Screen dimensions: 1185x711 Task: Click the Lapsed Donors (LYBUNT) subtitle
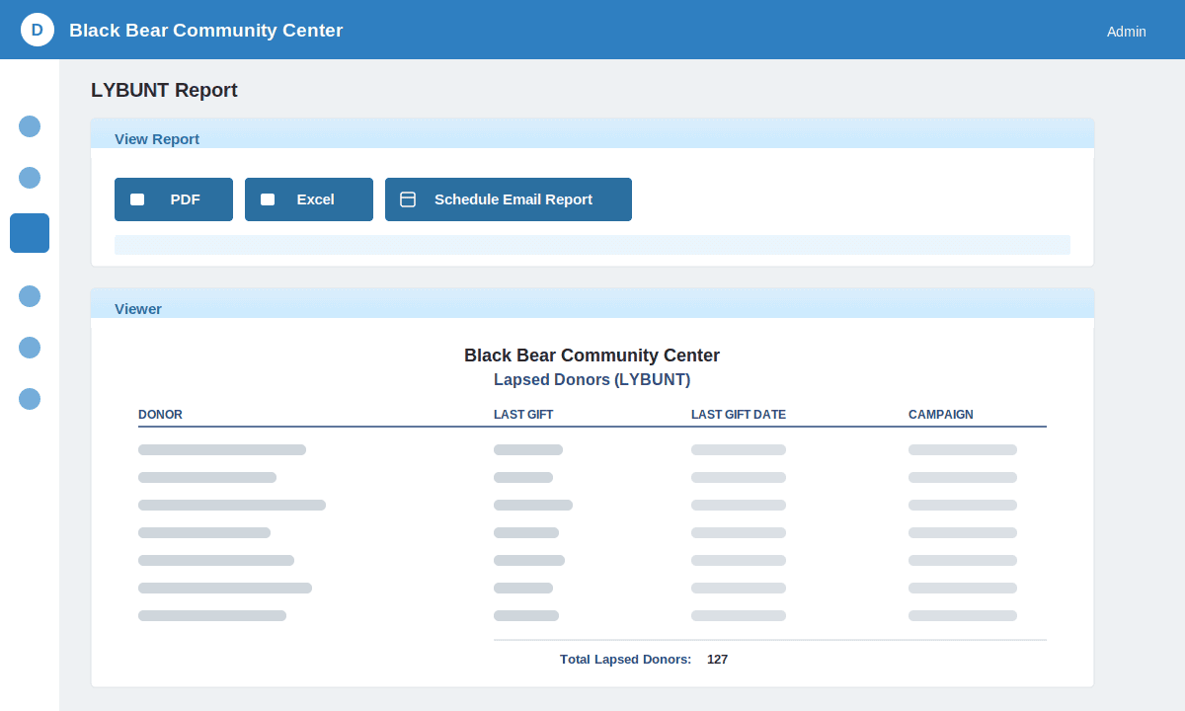592,380
